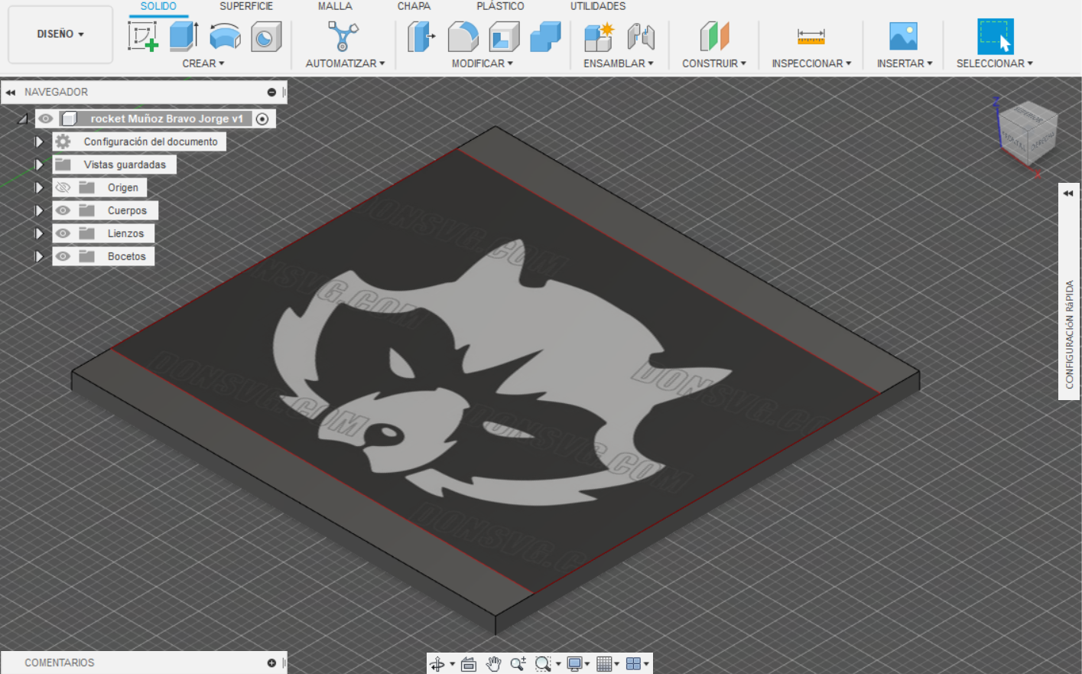
Task: Select the Joint tool icon
Action: [x=641, y=36]
